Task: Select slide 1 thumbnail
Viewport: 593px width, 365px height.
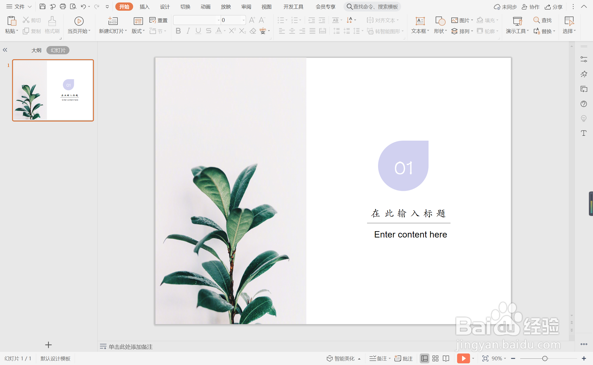Action: click(53, 90)
